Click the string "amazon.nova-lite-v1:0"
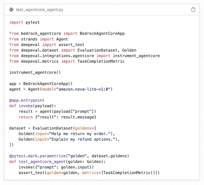This screenshot has width=204, height=185. pyautogui.click(x=83, y=89)
